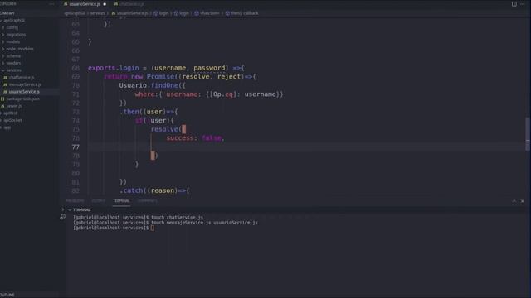This screenshot has height=298, width=531.
Task: Open the OUTPUT panel tab
Action: [x=99, y=200]
